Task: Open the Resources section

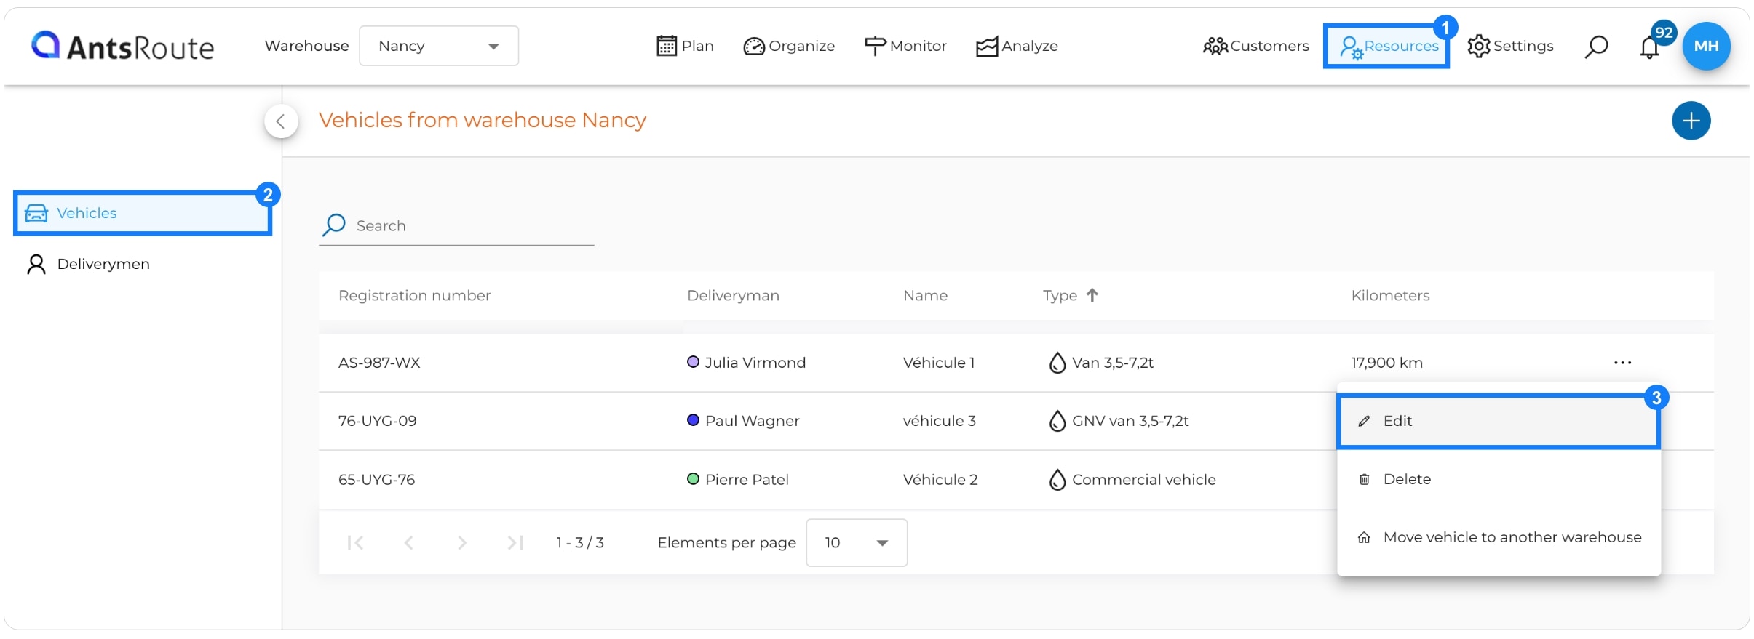Action: [x=1386, y=46]
